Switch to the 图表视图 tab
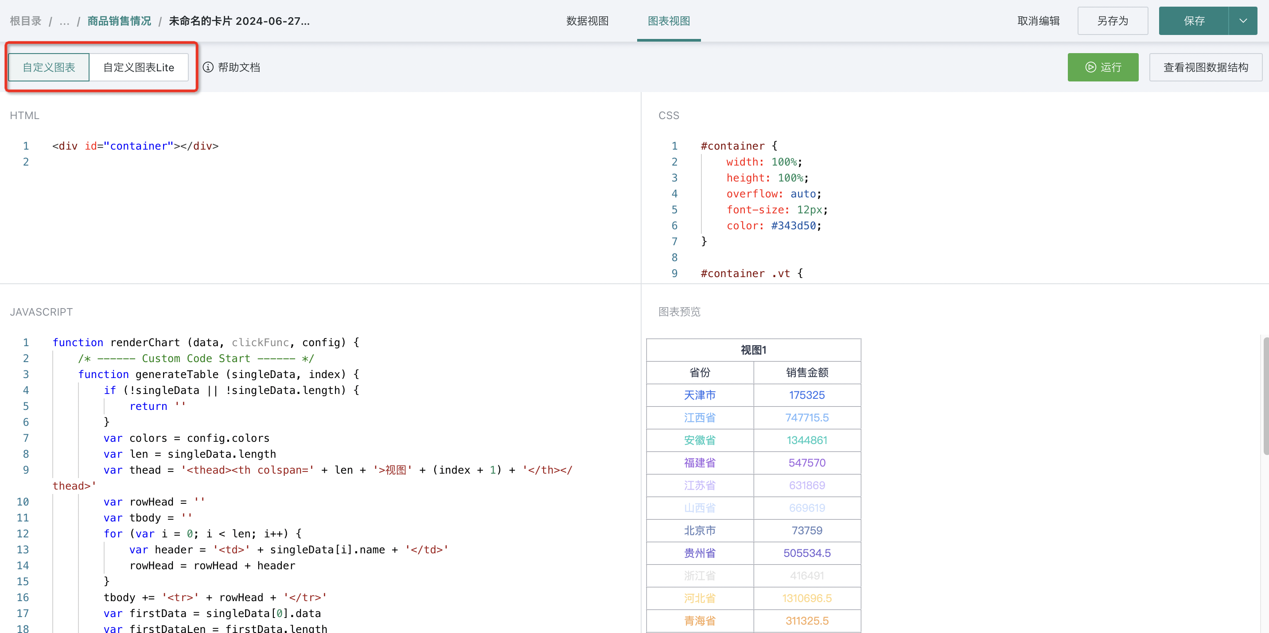The height and width of the screenshot is (633, 1269). click(x=669, y=21)
